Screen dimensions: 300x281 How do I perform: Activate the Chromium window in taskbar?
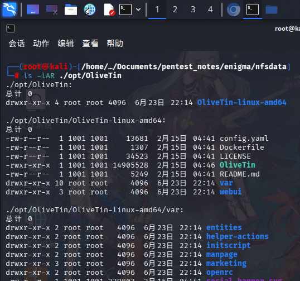coord(234,9)
